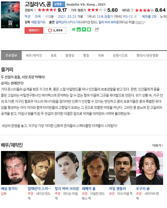
Task: Click the Naver memo square share icon
Action: [89, 30]
